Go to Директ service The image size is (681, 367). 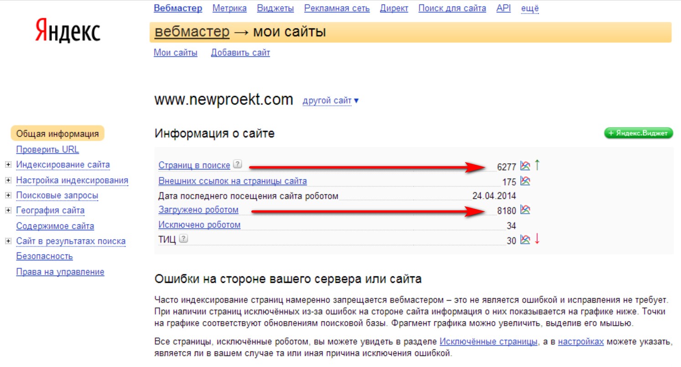[x=394, y=8]
